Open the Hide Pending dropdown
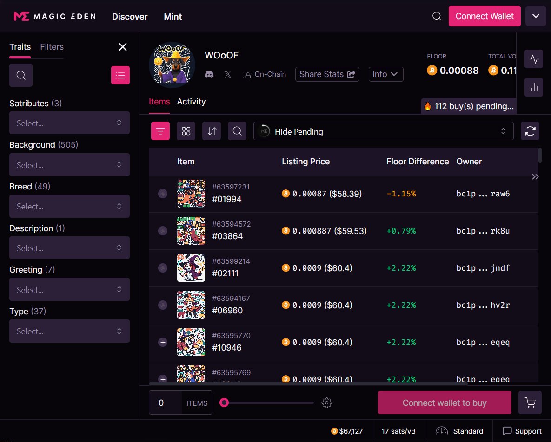The width and height of the screenshot is (551, 442). pos(384,131)
